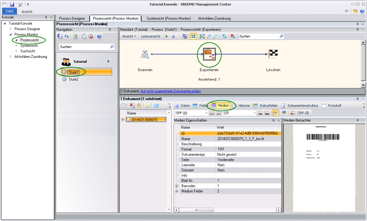Open the Historie tab

click(x=244, y=106)
